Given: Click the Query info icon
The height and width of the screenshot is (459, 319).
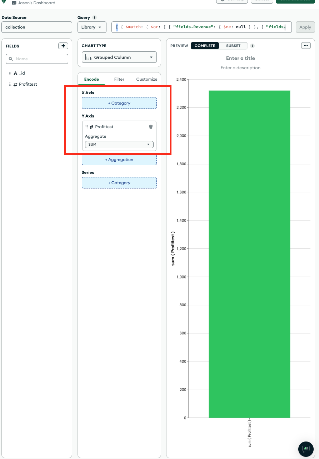Looking at the screenshot, I should [x=94, y=17].
